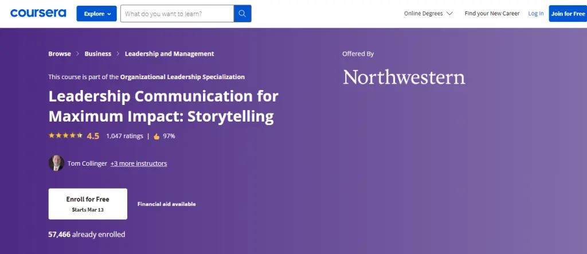This screenshot has height=254, width=587.
Task: Click the 57,466 already enrolled text
Action: (87, 235)
